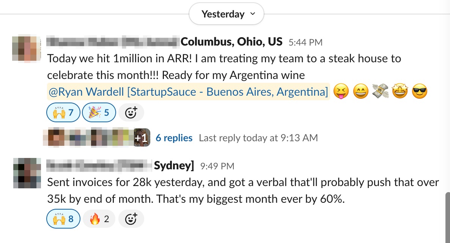Click the Last reply today at 9:13 AM text
The height and width of the screenshot is (243, 450).
click(258, 138)
